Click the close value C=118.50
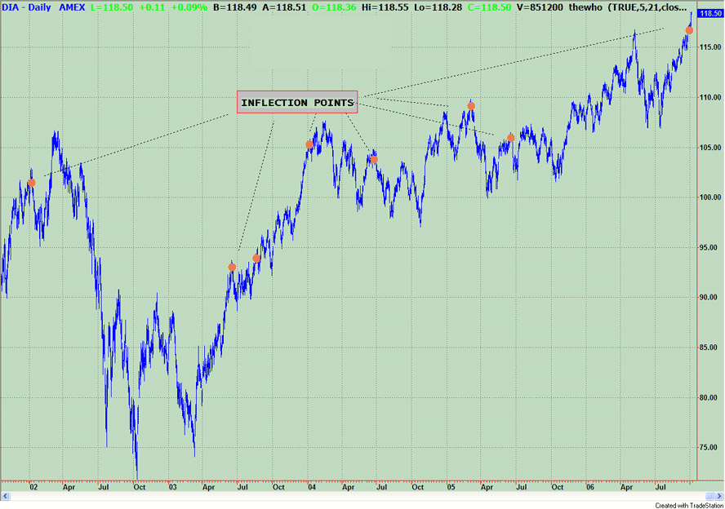 point(490,7)
